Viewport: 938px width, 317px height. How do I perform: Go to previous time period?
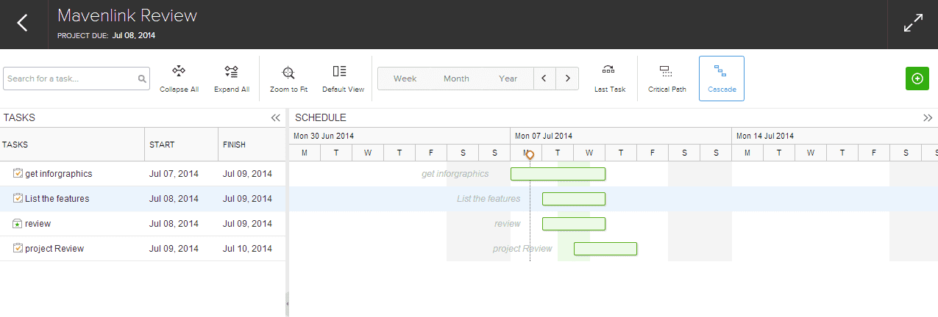pyautogui.click(x=544, y=79)
